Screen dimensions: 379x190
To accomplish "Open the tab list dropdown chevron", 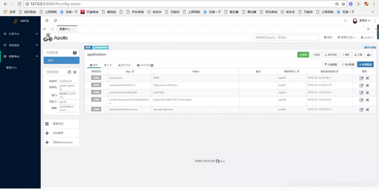I will click(375, 29).
